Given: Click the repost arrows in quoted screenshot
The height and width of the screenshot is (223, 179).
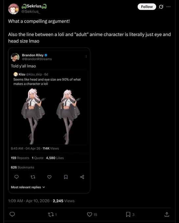Looking at the screenshot, I should tap(33, 177).
